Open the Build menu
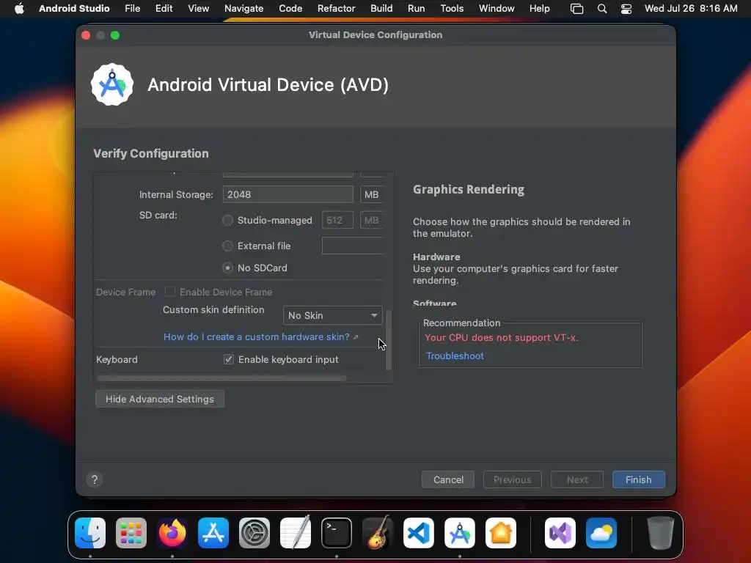Image resolution: width=751 pixels, height=563 pixels. point(381,8)
